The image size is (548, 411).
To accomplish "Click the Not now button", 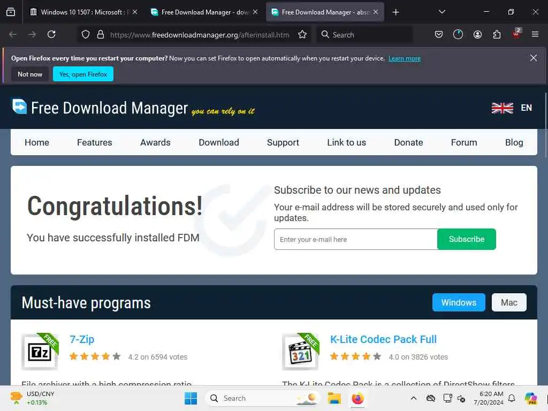I will tap(30, 74).
